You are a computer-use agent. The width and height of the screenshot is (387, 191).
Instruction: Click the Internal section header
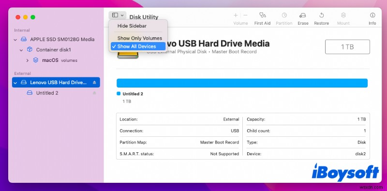22,30
